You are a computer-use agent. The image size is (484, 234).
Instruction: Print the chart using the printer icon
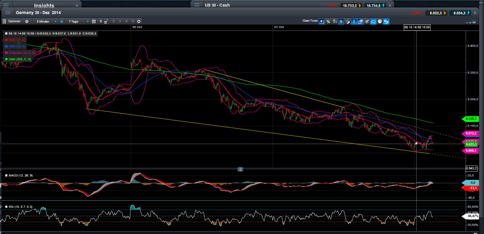[380, 22]
